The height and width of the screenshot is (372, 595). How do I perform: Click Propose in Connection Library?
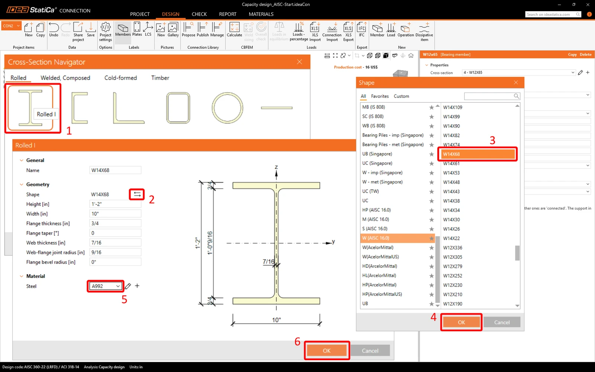tap(189, 29)
